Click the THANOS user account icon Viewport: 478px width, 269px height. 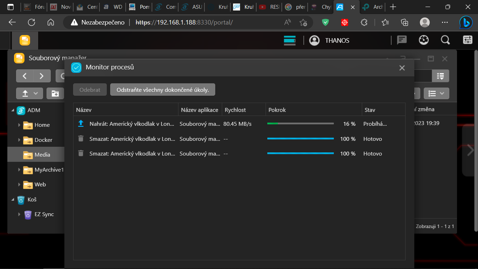[315, 41]
